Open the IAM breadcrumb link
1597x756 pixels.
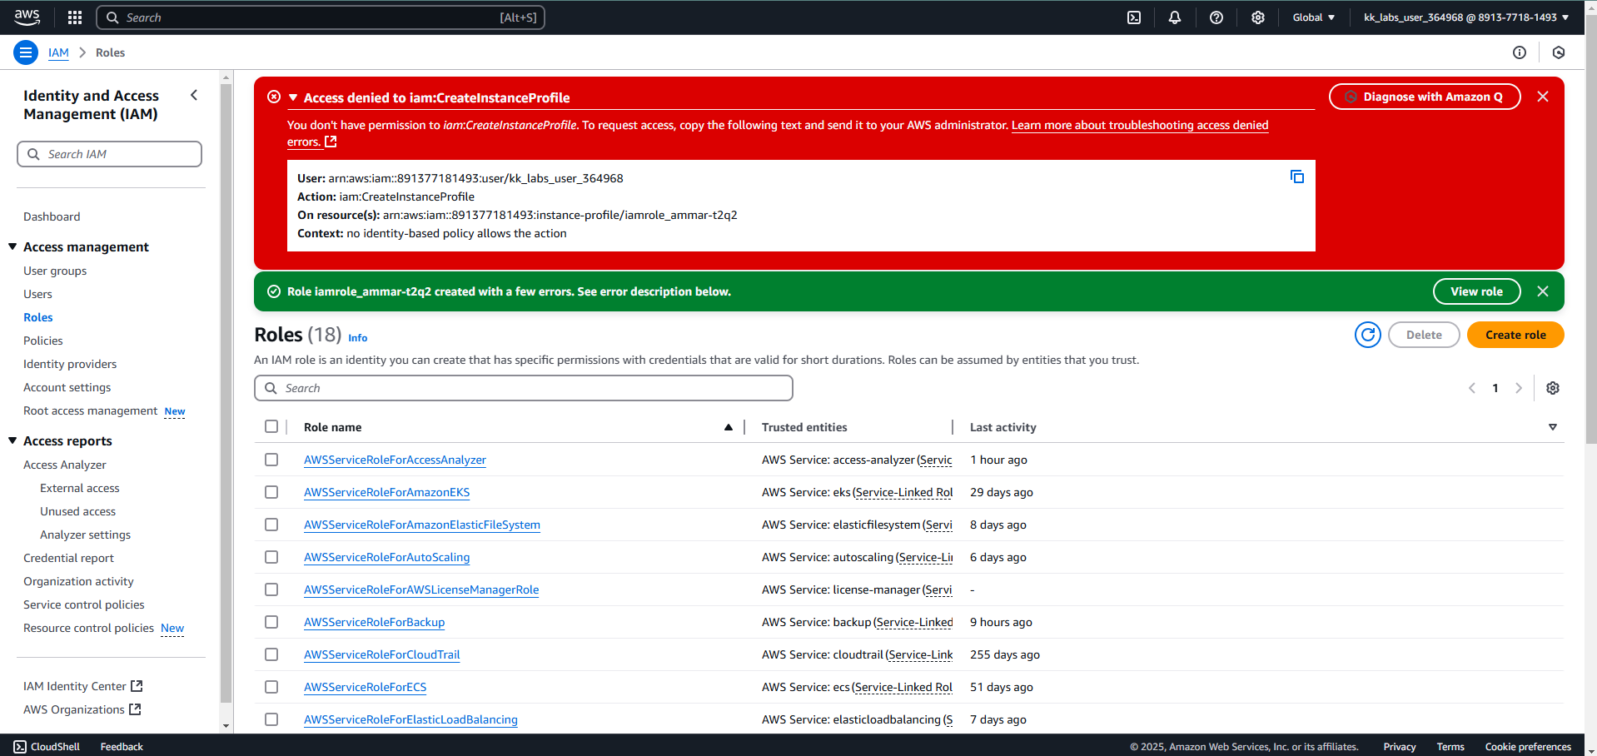point(58,52)
